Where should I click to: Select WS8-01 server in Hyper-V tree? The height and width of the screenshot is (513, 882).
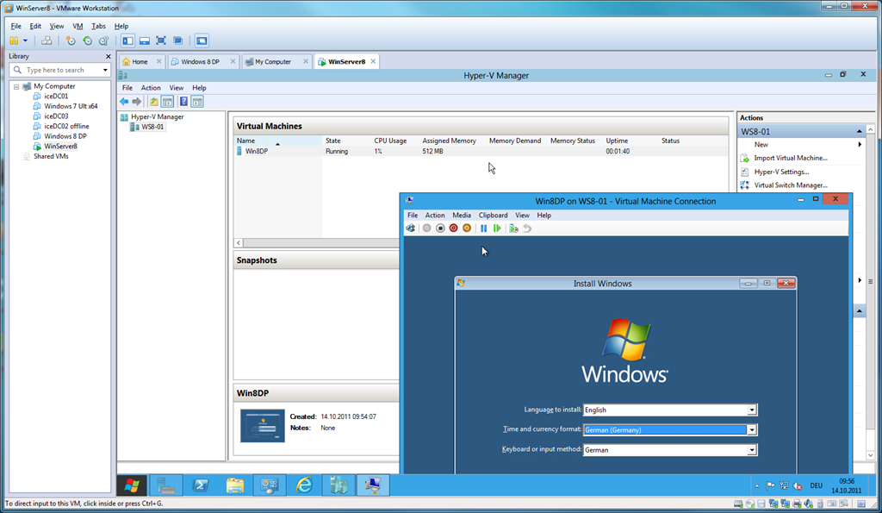(x=152, y=128)
